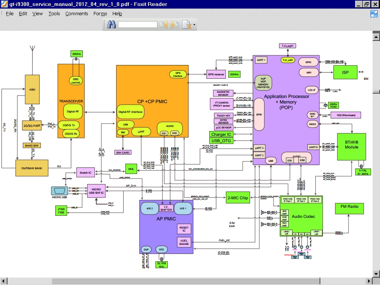Open the View menu
Image resolution: width=380 pixels, height=285 pixels.
click(x=37, y=14)
